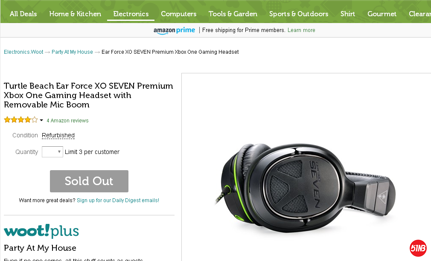431x261 pixels.
Task: Click the Refurbished condition link
Action: pos(58,135)
